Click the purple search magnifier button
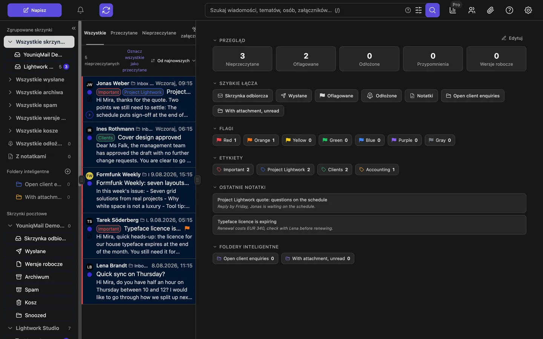The image size is (543, 339). coord(433,10)
